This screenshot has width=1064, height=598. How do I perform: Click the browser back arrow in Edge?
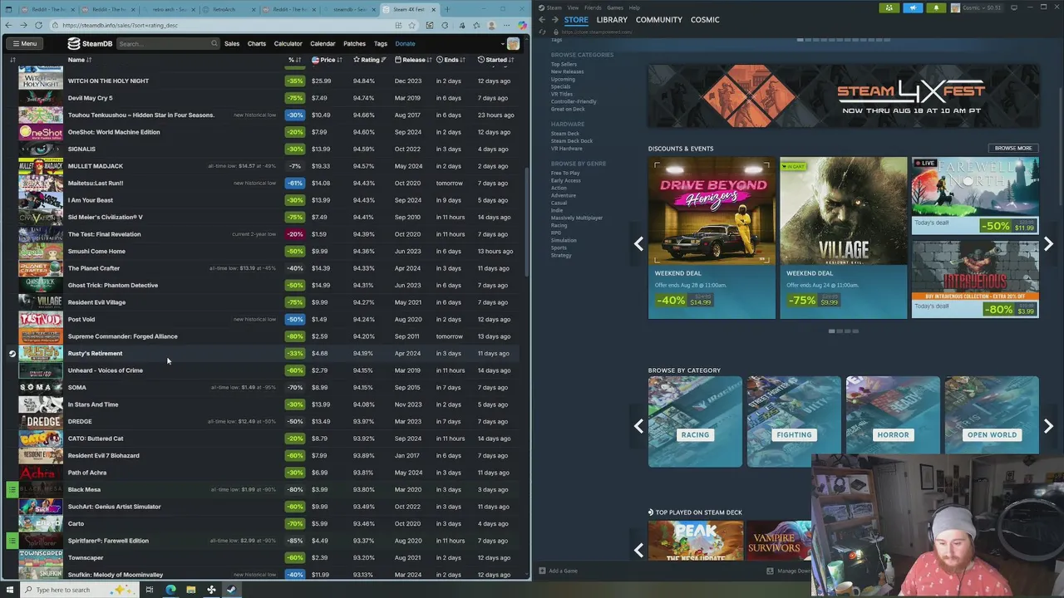pyautogui.click(x=9, y=25)
